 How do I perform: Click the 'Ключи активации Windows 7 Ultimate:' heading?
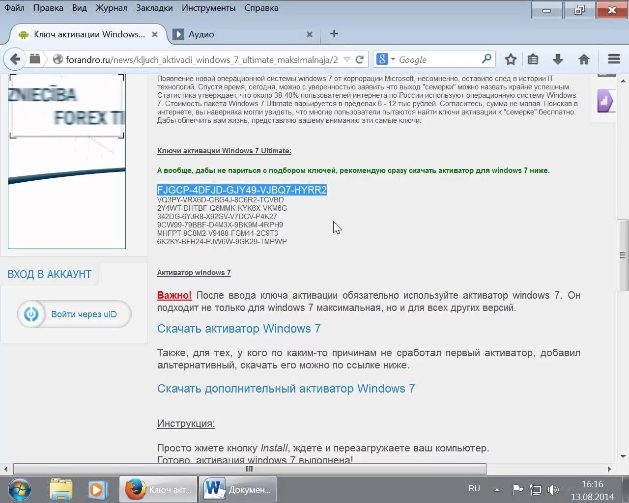tap(224, 151)
